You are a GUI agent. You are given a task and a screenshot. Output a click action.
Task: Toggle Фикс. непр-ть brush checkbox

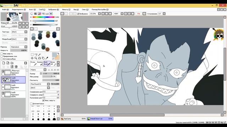point(43,100)
